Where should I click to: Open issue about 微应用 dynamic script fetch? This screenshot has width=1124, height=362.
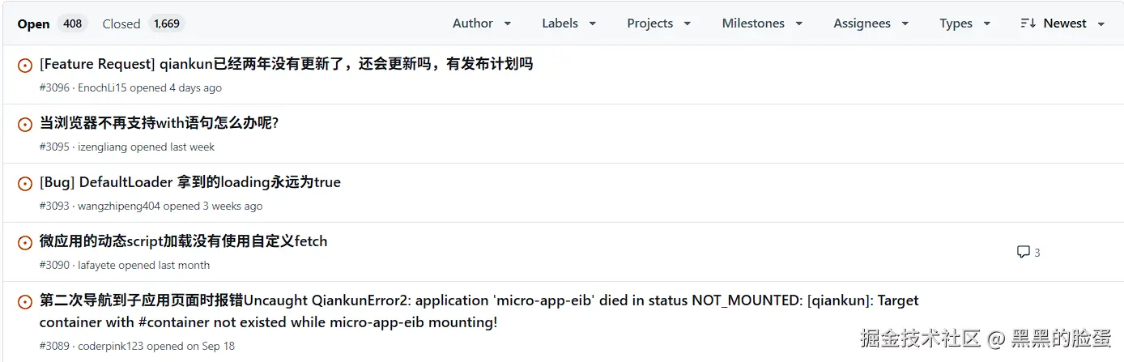(x=183, y=241)
